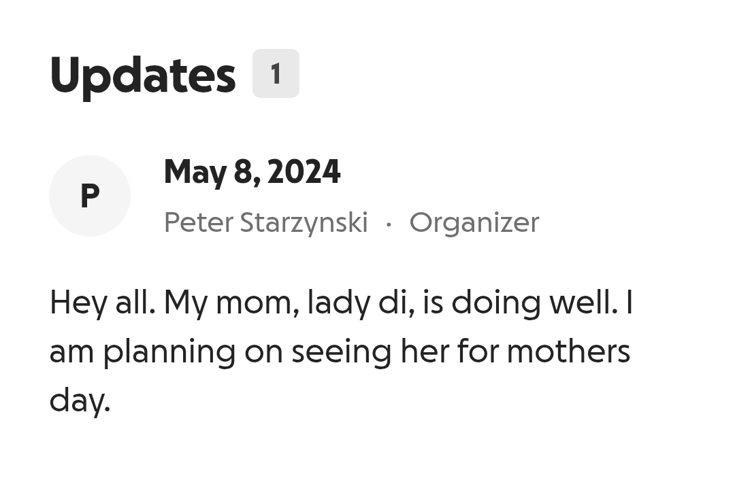The width and height of the screenshot is (735, 478).
Task: Click the surname Starzynski
Action: (304, 222)
